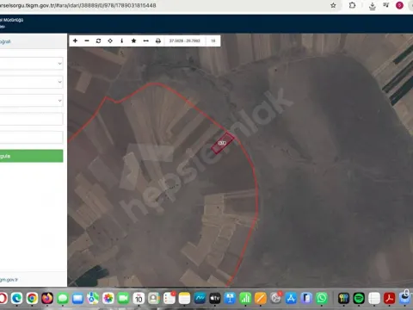This screenshot has height=310, width=413.
Task: Click the browser address bar URL
Action: pyautogui.click(x=78, y=5)
